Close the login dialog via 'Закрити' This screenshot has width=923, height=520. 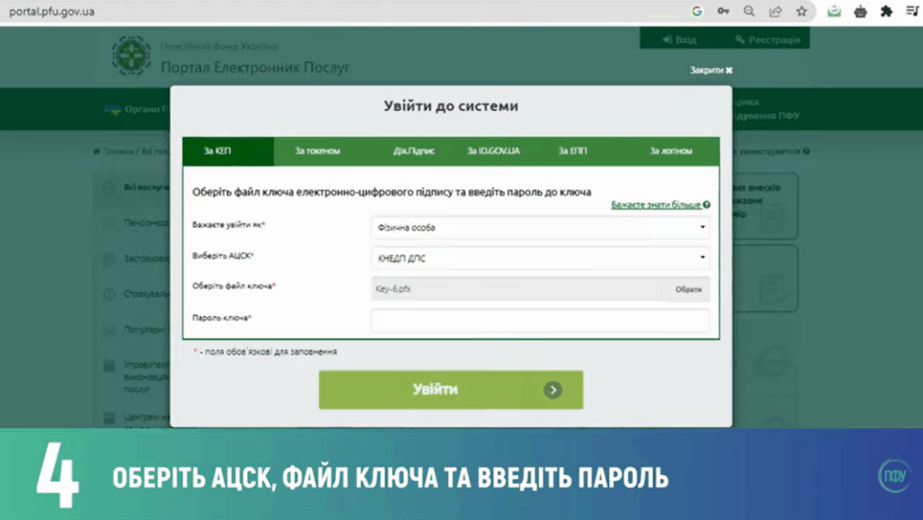coord(711,70)
